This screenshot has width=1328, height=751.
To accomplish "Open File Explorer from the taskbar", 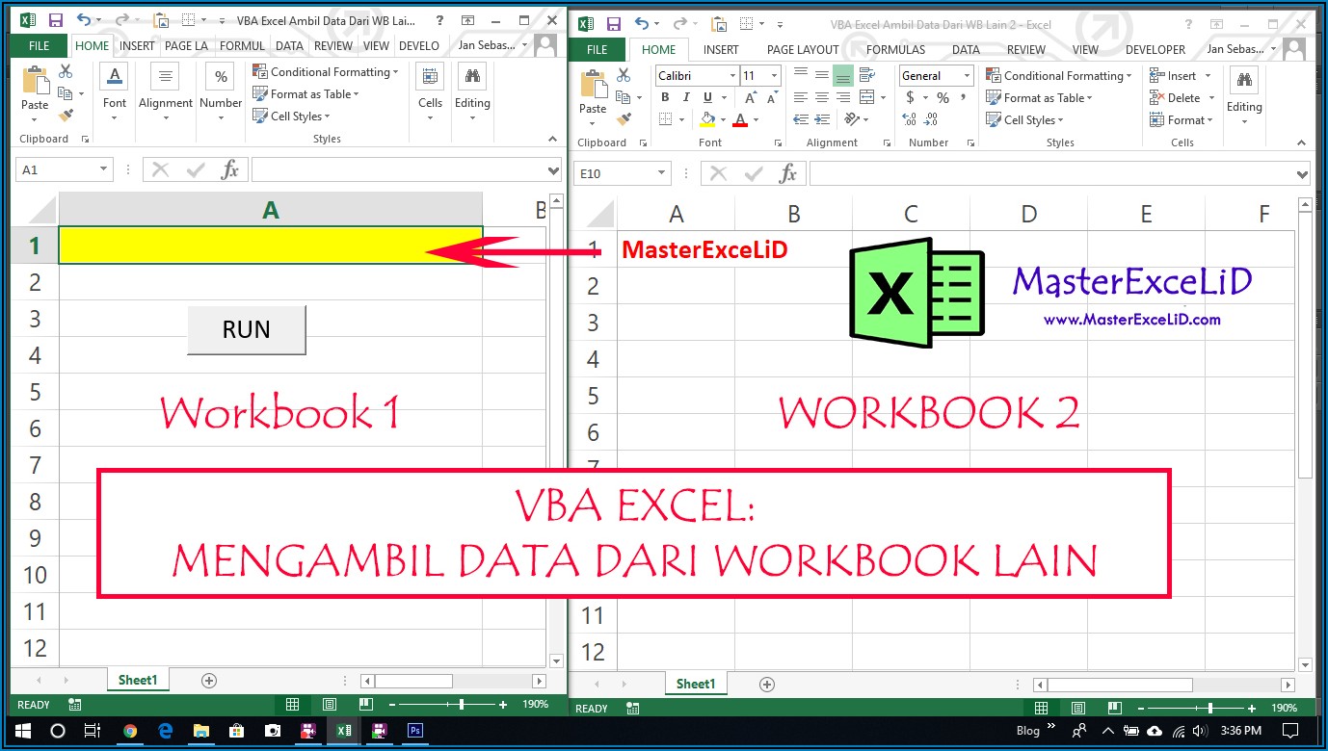I will point(201,731).
